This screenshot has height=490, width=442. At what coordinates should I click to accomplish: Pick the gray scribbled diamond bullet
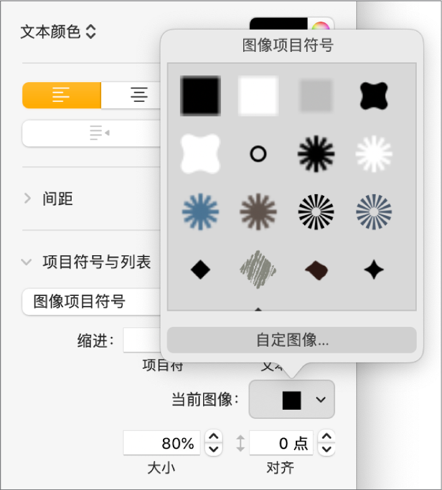point(258,269)
